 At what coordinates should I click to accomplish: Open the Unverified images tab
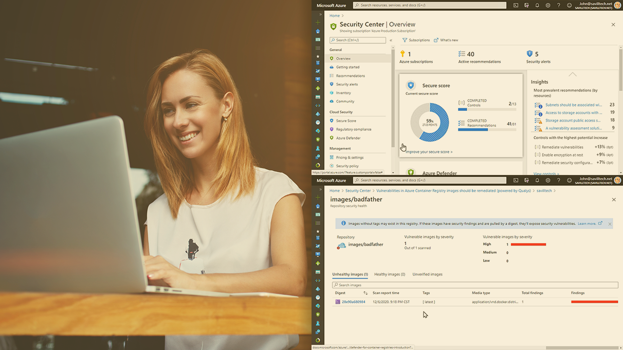(x=427, y=274)
